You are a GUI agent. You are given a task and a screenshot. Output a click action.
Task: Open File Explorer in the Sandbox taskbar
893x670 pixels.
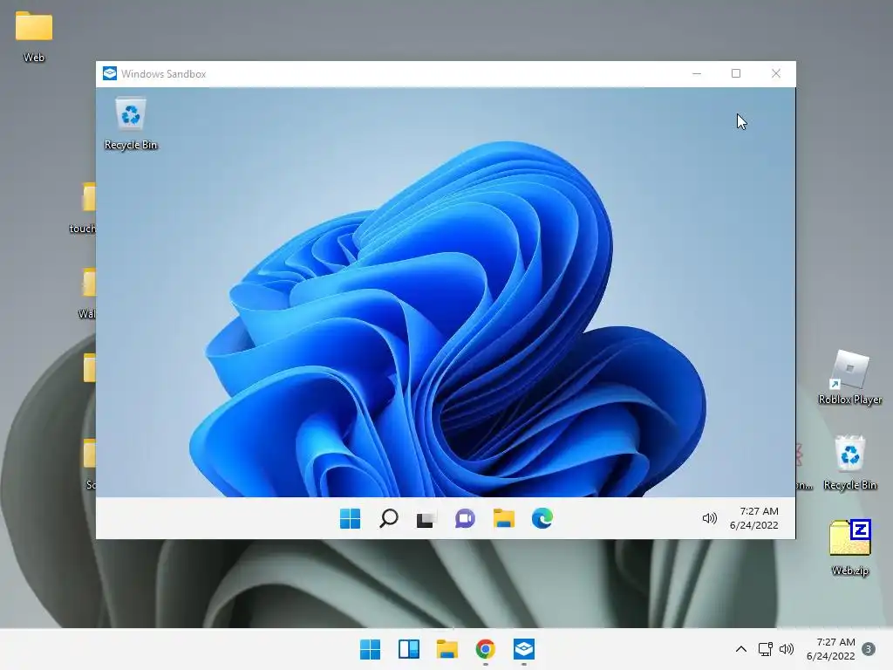[x=504, y=518]
